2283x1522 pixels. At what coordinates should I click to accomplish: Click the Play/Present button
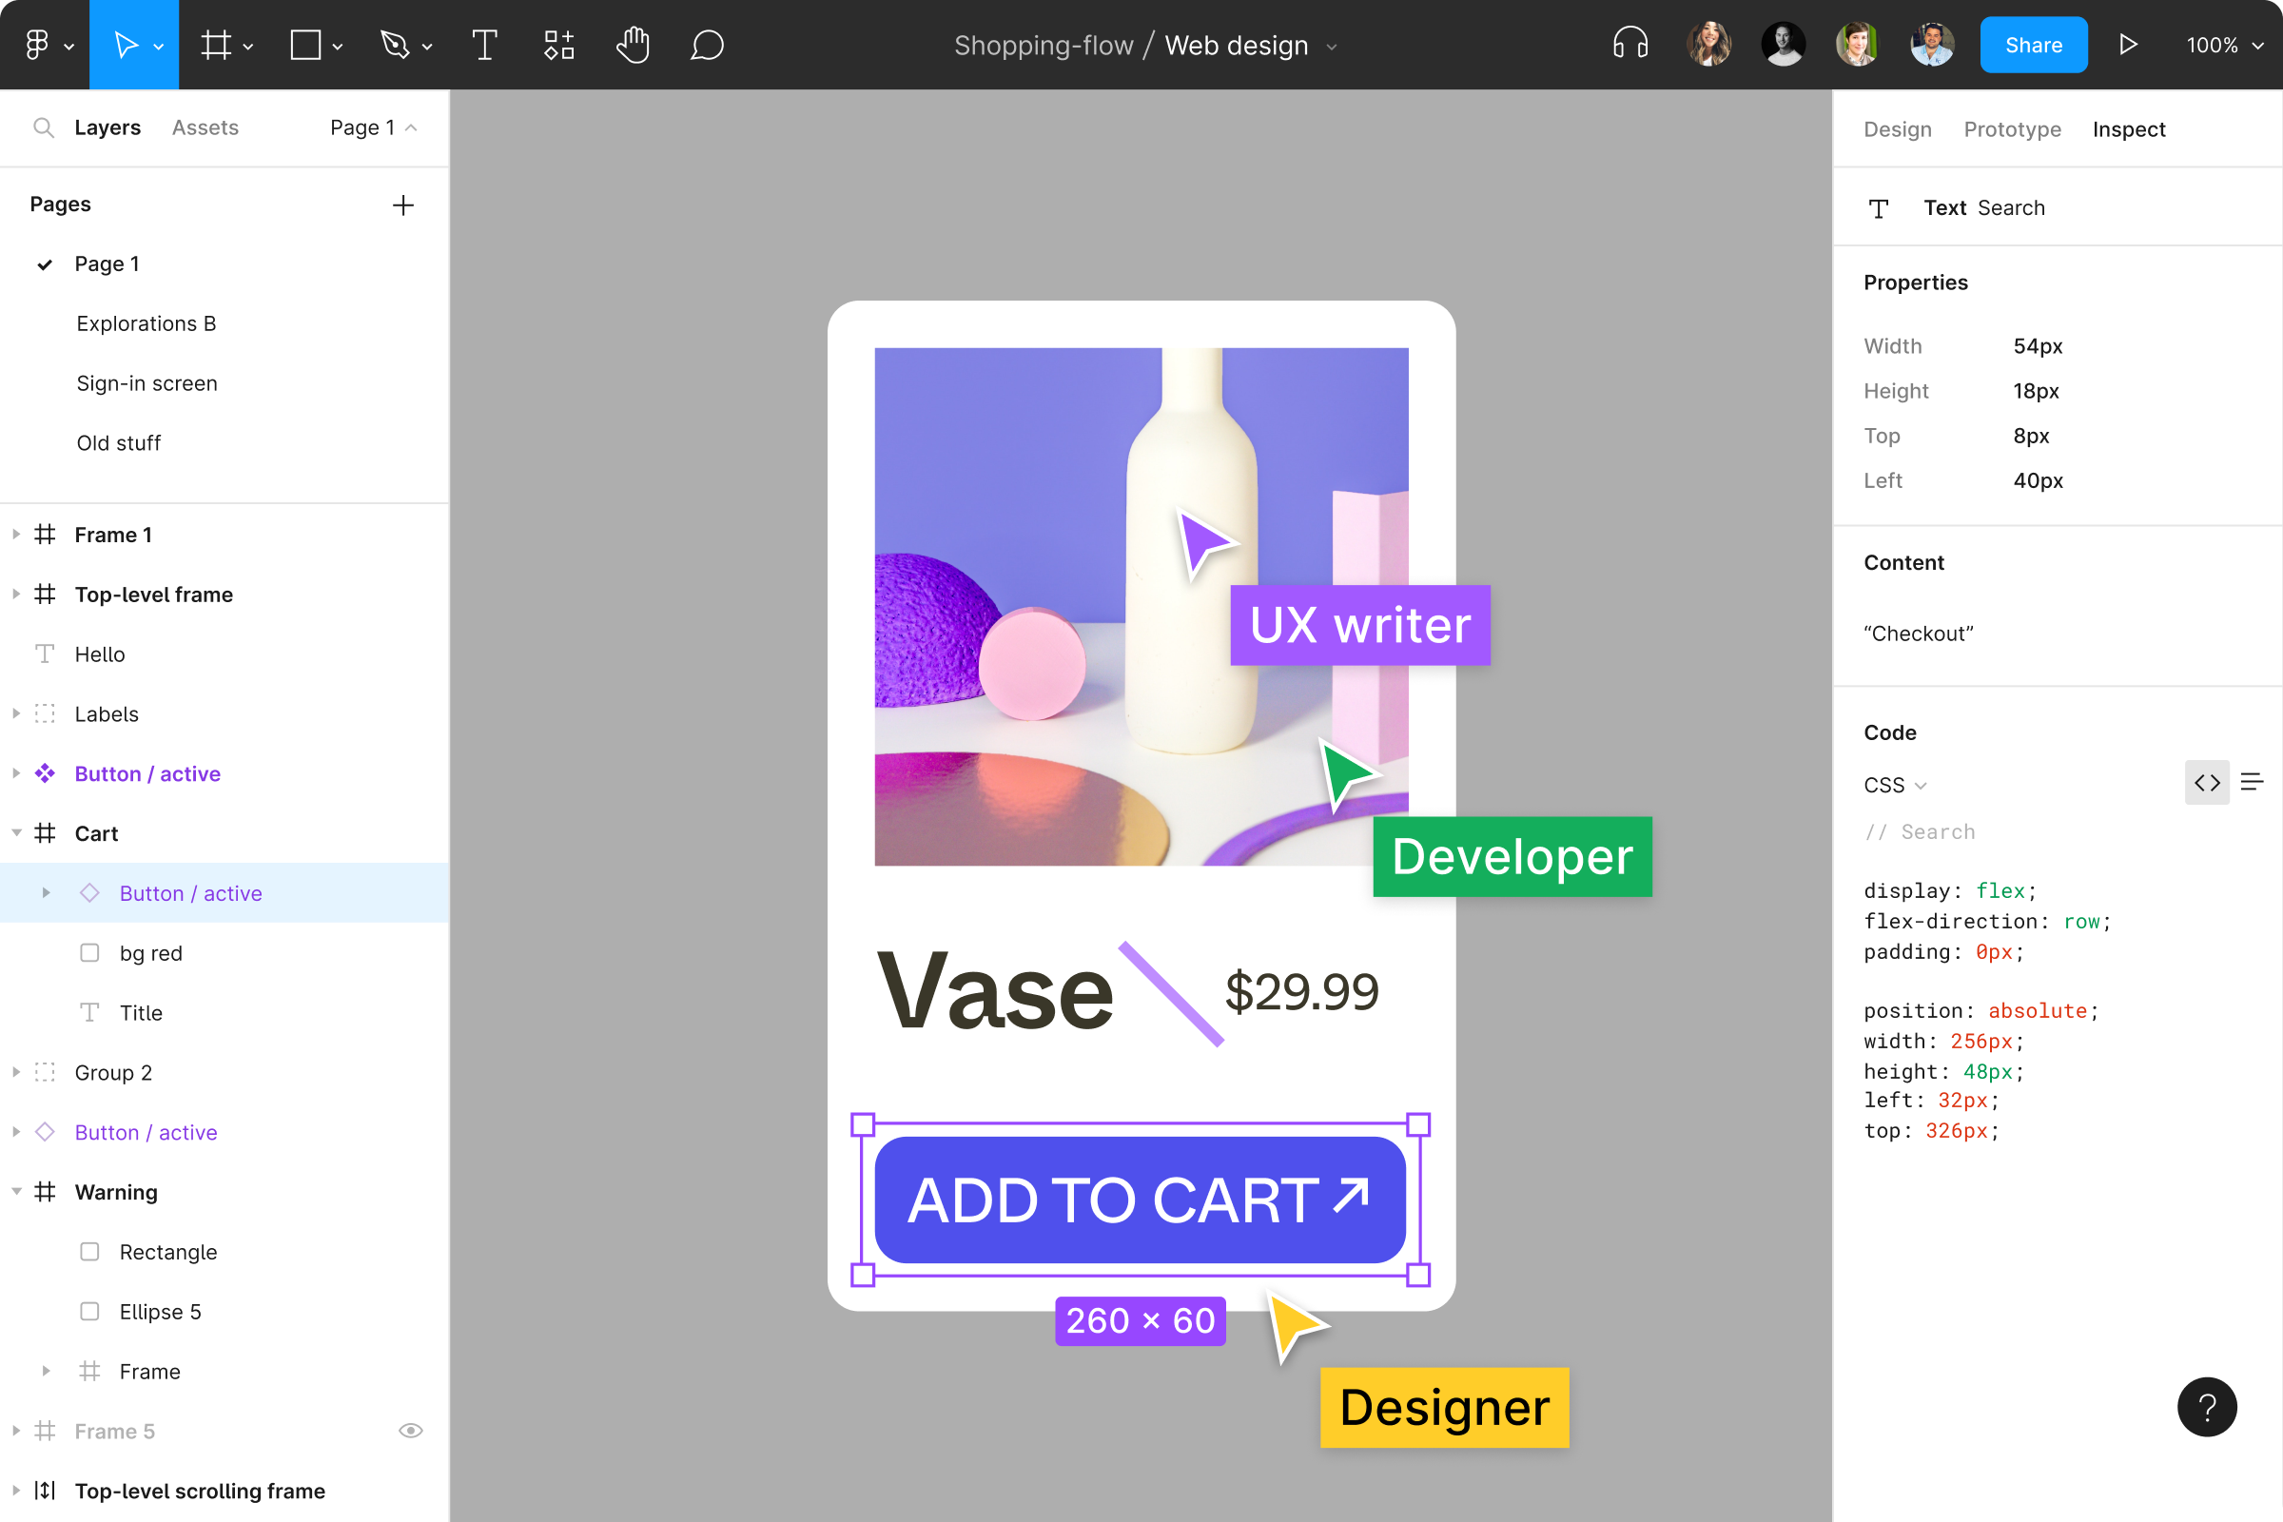[2127, 44]
